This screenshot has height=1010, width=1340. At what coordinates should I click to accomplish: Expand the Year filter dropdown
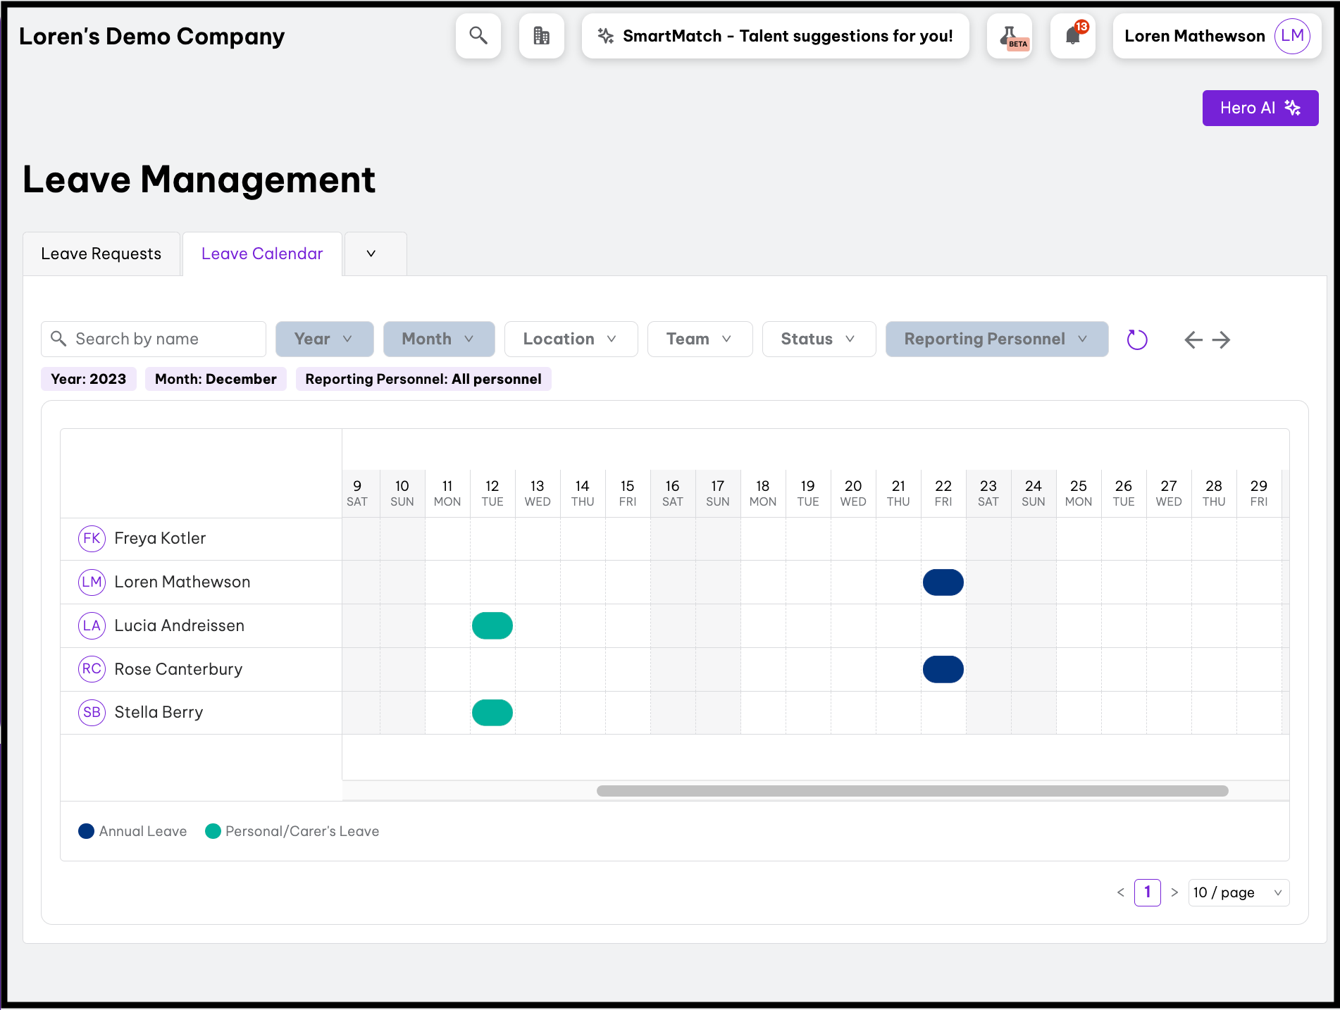tap(324, 339)
